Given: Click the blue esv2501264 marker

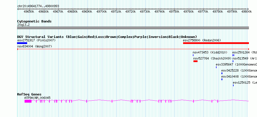Looking at the screenshot, I should click(x=233, y=55).
